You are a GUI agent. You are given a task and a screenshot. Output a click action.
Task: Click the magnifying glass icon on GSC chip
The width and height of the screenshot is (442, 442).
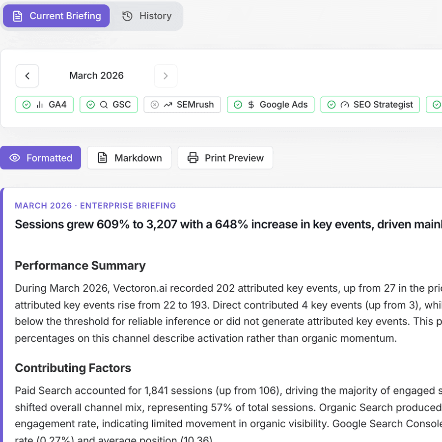[105, 105]
